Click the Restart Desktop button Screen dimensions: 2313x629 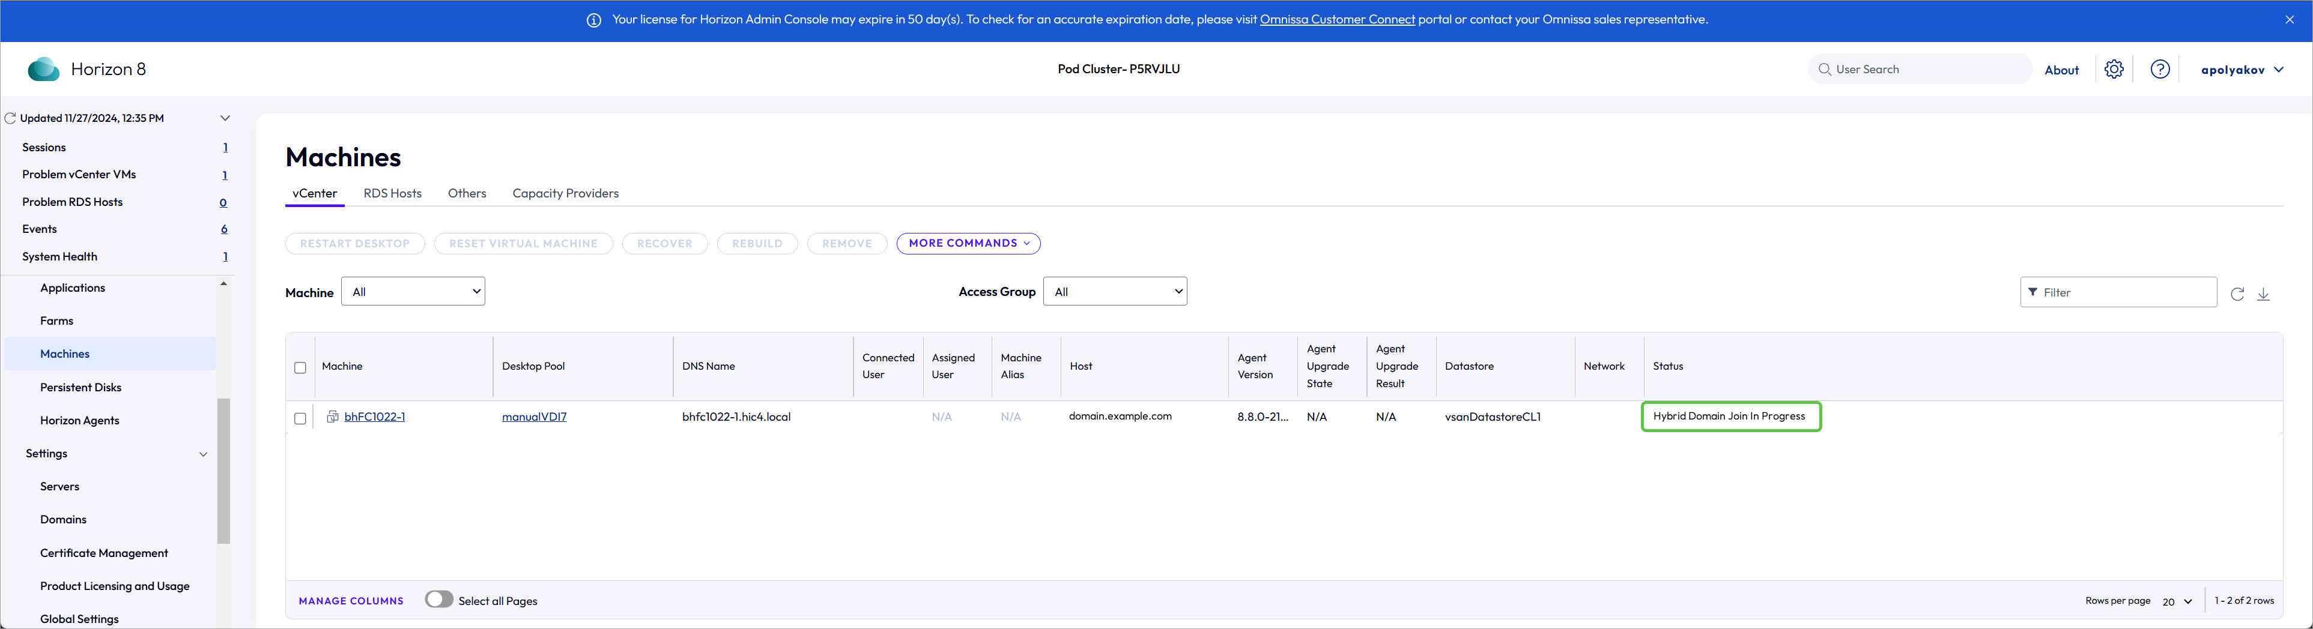pos(355,243)
